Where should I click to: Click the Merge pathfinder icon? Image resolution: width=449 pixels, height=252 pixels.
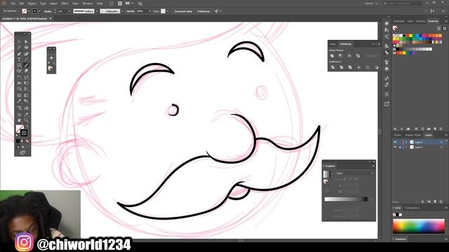350,67
